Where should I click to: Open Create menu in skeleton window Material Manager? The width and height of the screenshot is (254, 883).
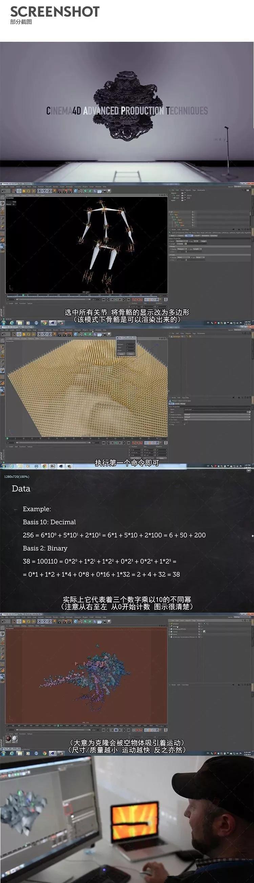click(x=11, y=303)
